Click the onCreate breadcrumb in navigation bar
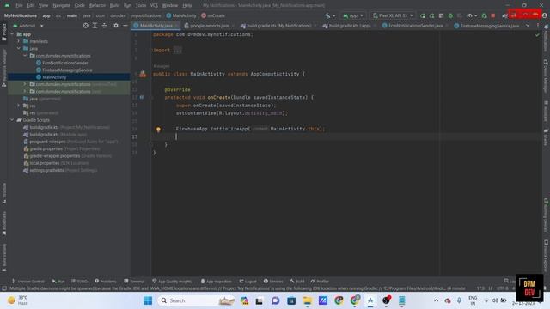Image resolution: width=550 pixels, height=309 pixels. coord(213,15)
